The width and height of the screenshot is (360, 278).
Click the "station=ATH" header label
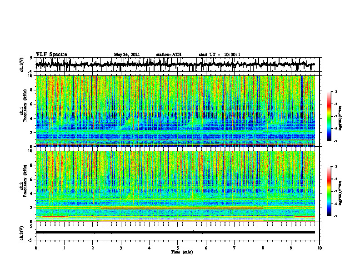pos(169,55)
